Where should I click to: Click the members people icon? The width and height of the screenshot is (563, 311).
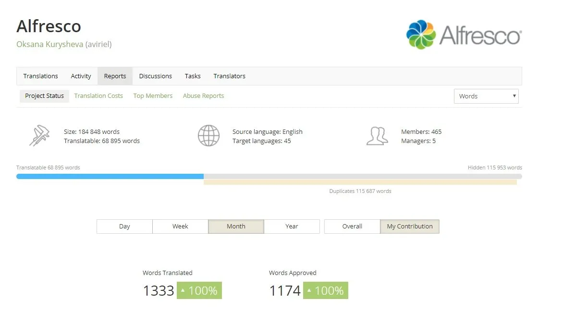(x=377, y=136)
